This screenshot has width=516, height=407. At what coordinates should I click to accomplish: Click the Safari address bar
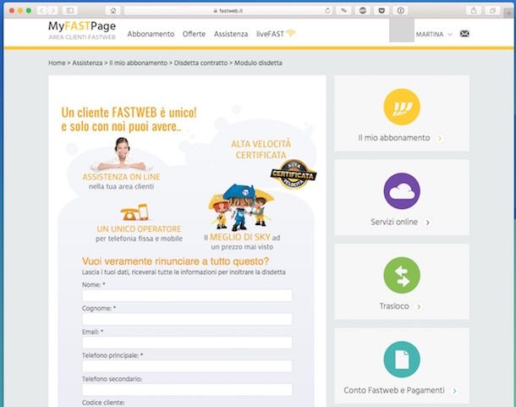[228, 10]
